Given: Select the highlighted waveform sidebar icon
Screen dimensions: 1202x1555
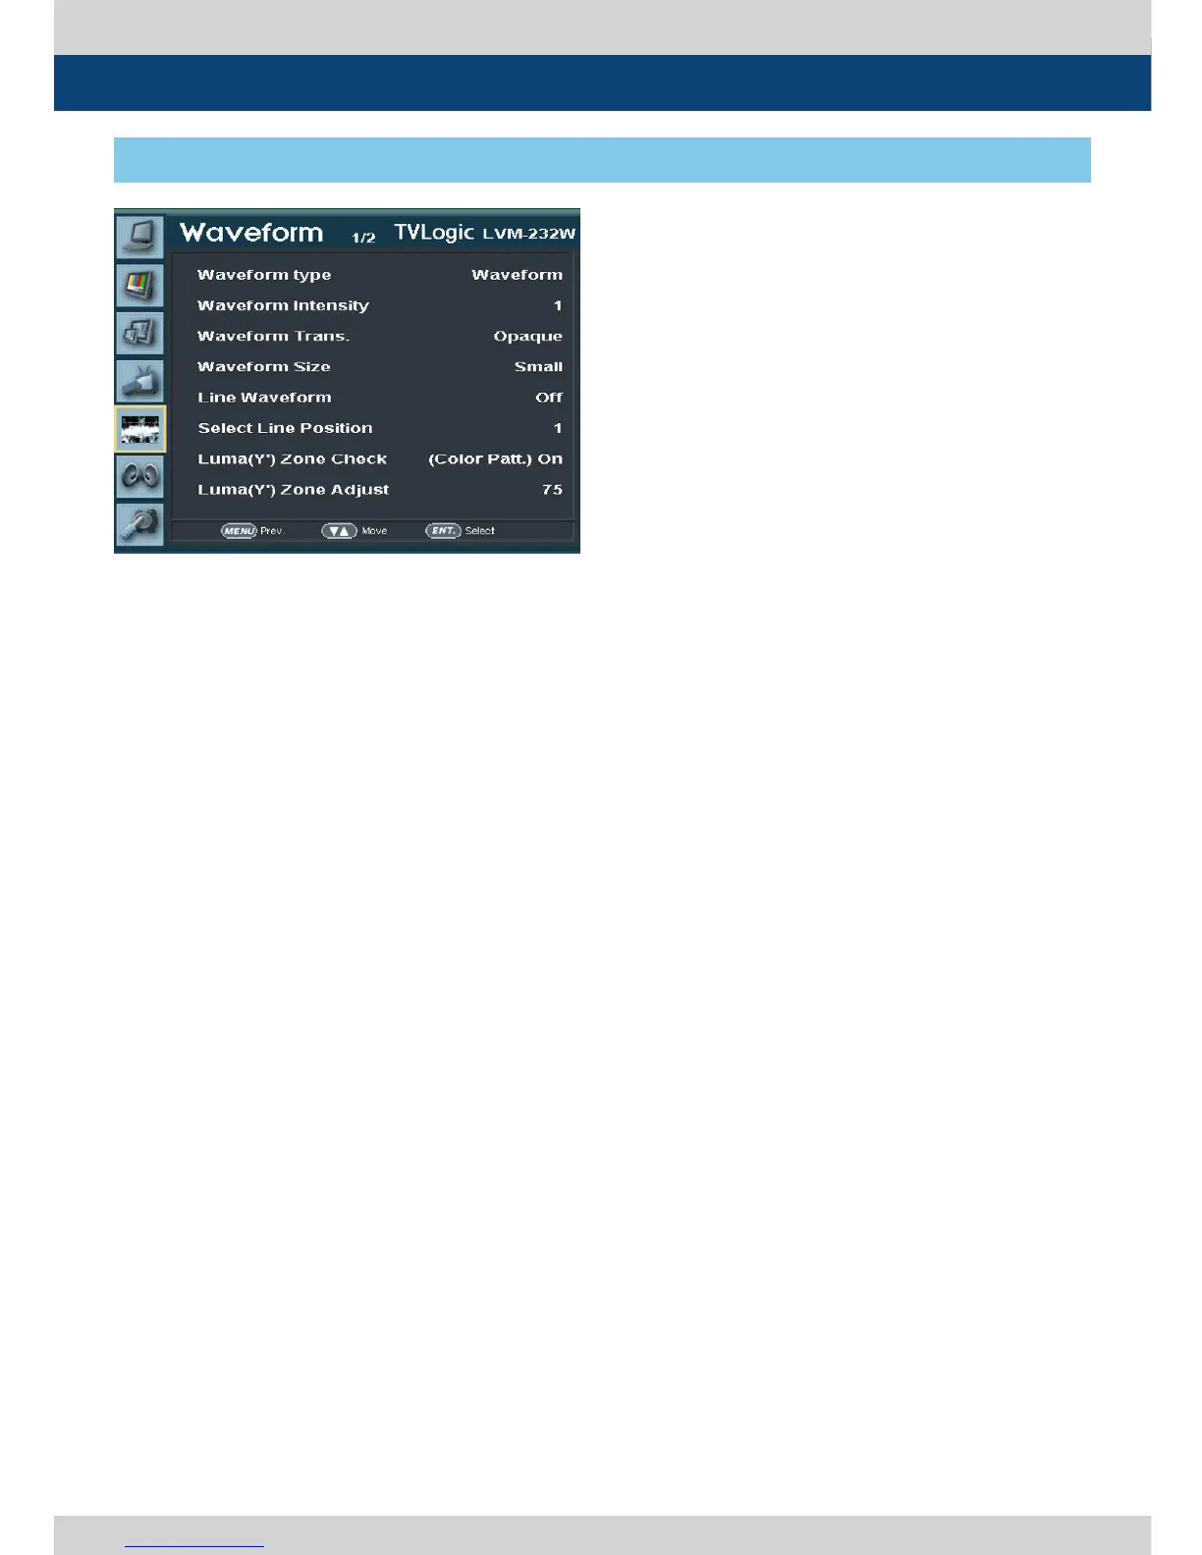Looking at the screenshot, I should click(x=139, y=429).
